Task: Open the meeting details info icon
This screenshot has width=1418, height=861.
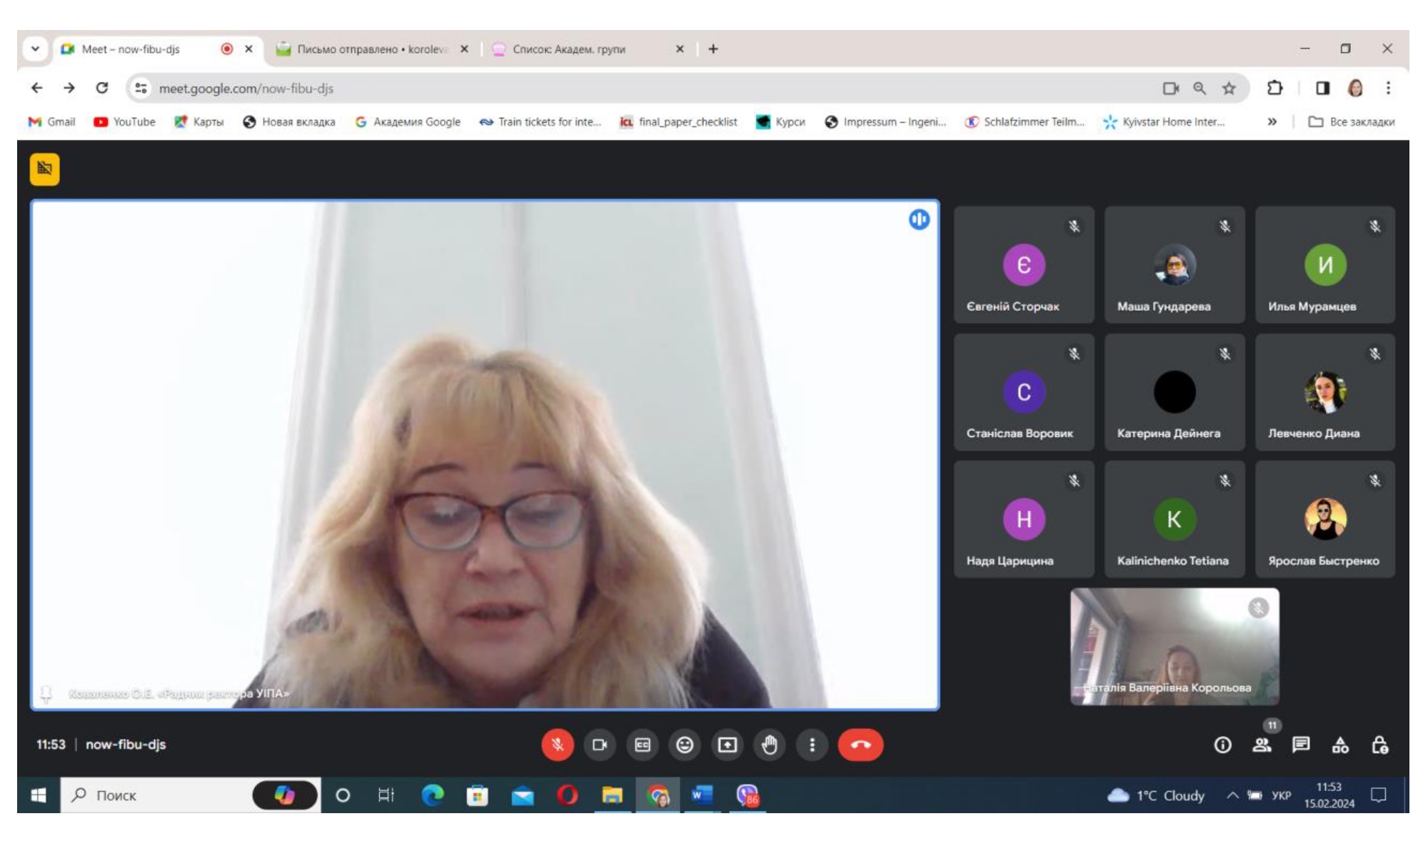Action: [1222, 745]
